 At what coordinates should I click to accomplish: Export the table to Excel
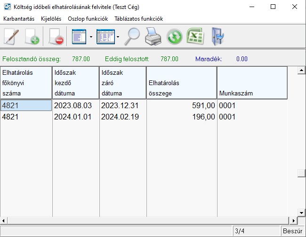coord(195,37)
